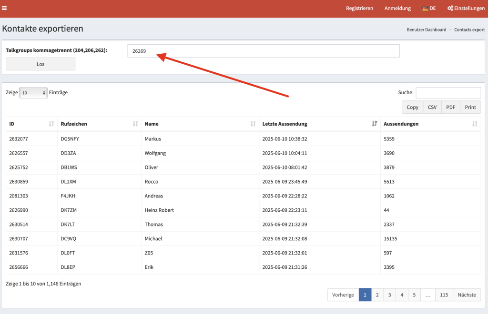The width and height of the screenshot is (488, 314).
Task: Select callsign cell DL0FT
Action: [68, 253]
